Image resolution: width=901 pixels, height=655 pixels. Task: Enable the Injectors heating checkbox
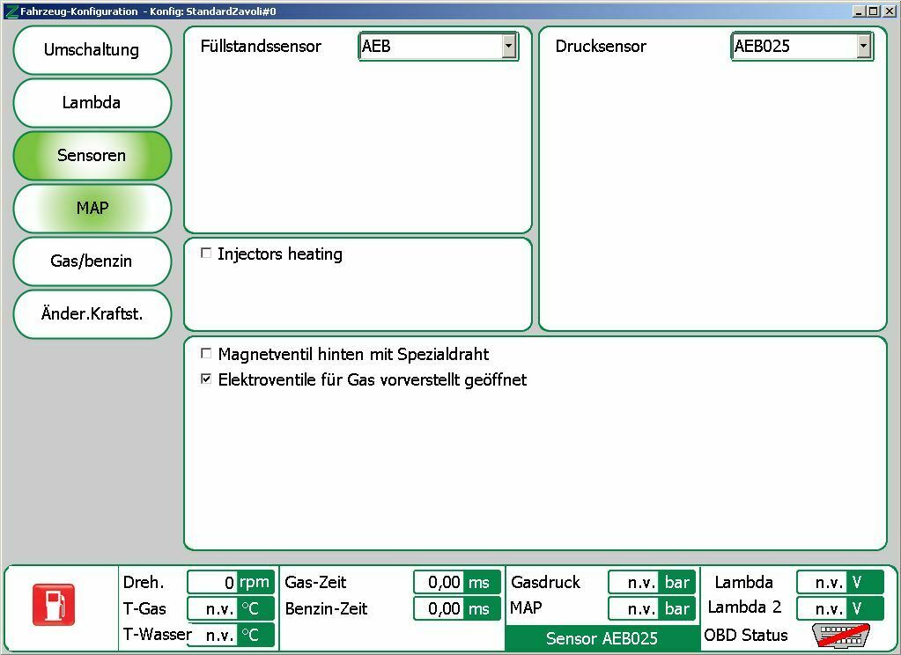[206, 253]
